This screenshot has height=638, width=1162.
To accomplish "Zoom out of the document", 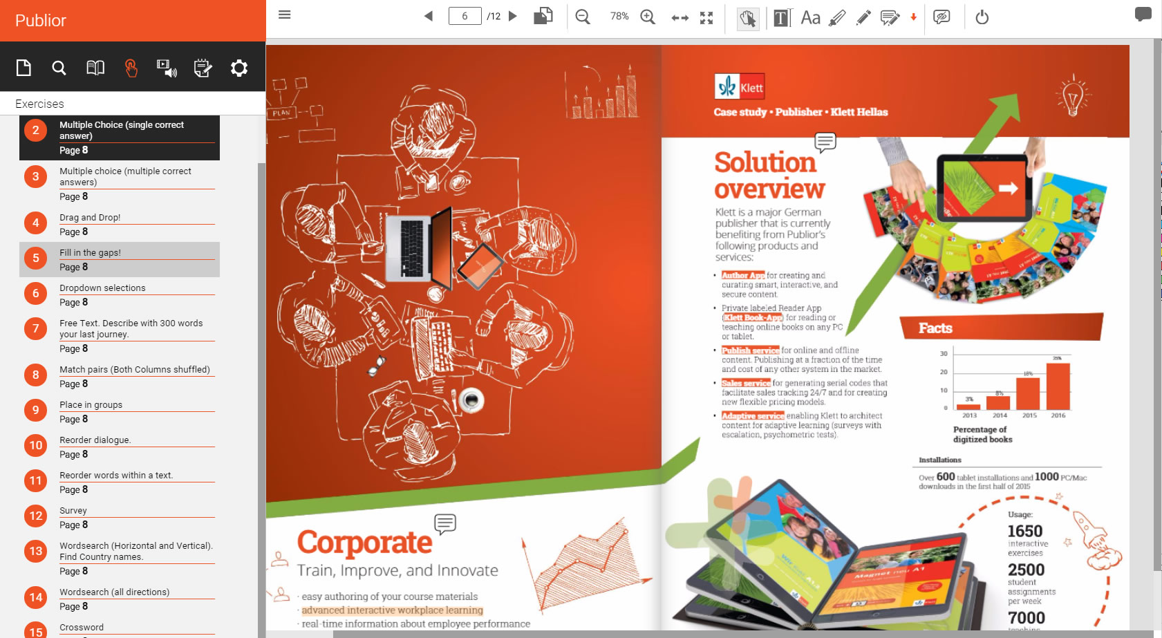I will pyautogui.click(x=583, y=17).
